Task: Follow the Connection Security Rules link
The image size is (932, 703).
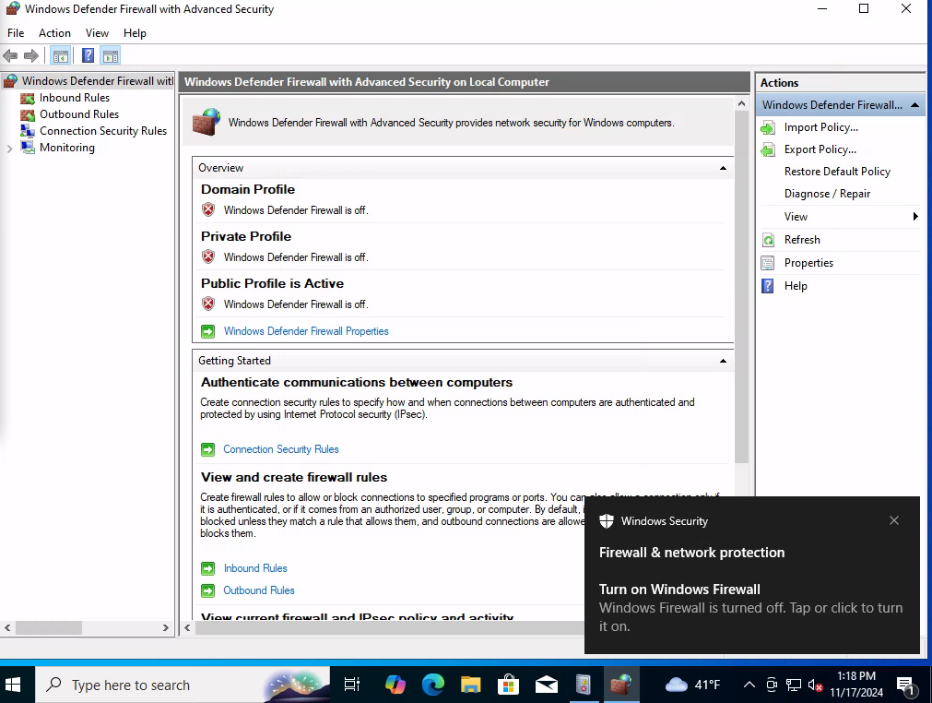Action: tap(281, 449)
